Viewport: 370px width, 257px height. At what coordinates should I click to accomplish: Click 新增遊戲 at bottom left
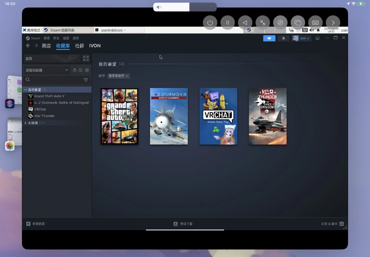pyautogui.click(x=36, y=224)
